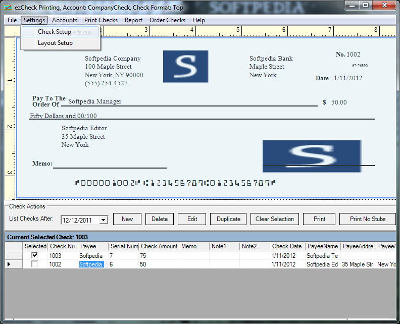This screenshot has width=400, height=324.
Task: Click the check number No. 1002
Action: (x=347, y=55)
